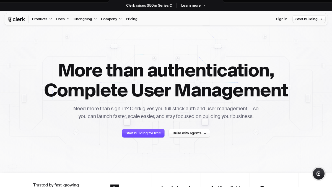Image resolution: width=332 pixels, height=187 pixels.
Task: Click the Sign in link
Action: click(x=282, y=19)
